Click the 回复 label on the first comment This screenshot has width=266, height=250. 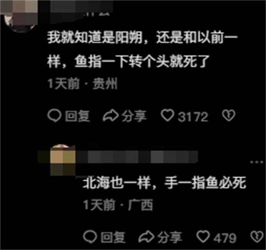point(77,116)
